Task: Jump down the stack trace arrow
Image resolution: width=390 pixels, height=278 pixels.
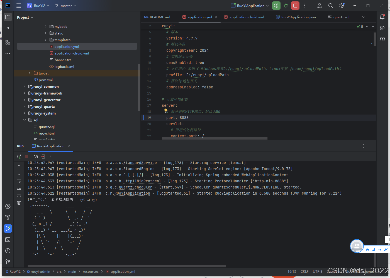Action: point(19,174)
